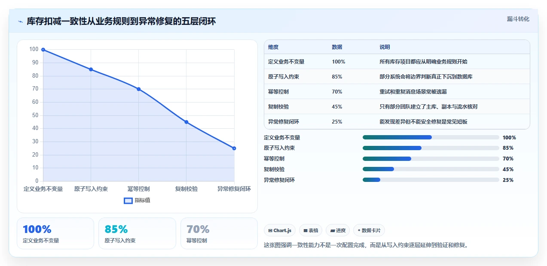Click the 100% value in the table
547x266 pixels.
coord(339,62)
